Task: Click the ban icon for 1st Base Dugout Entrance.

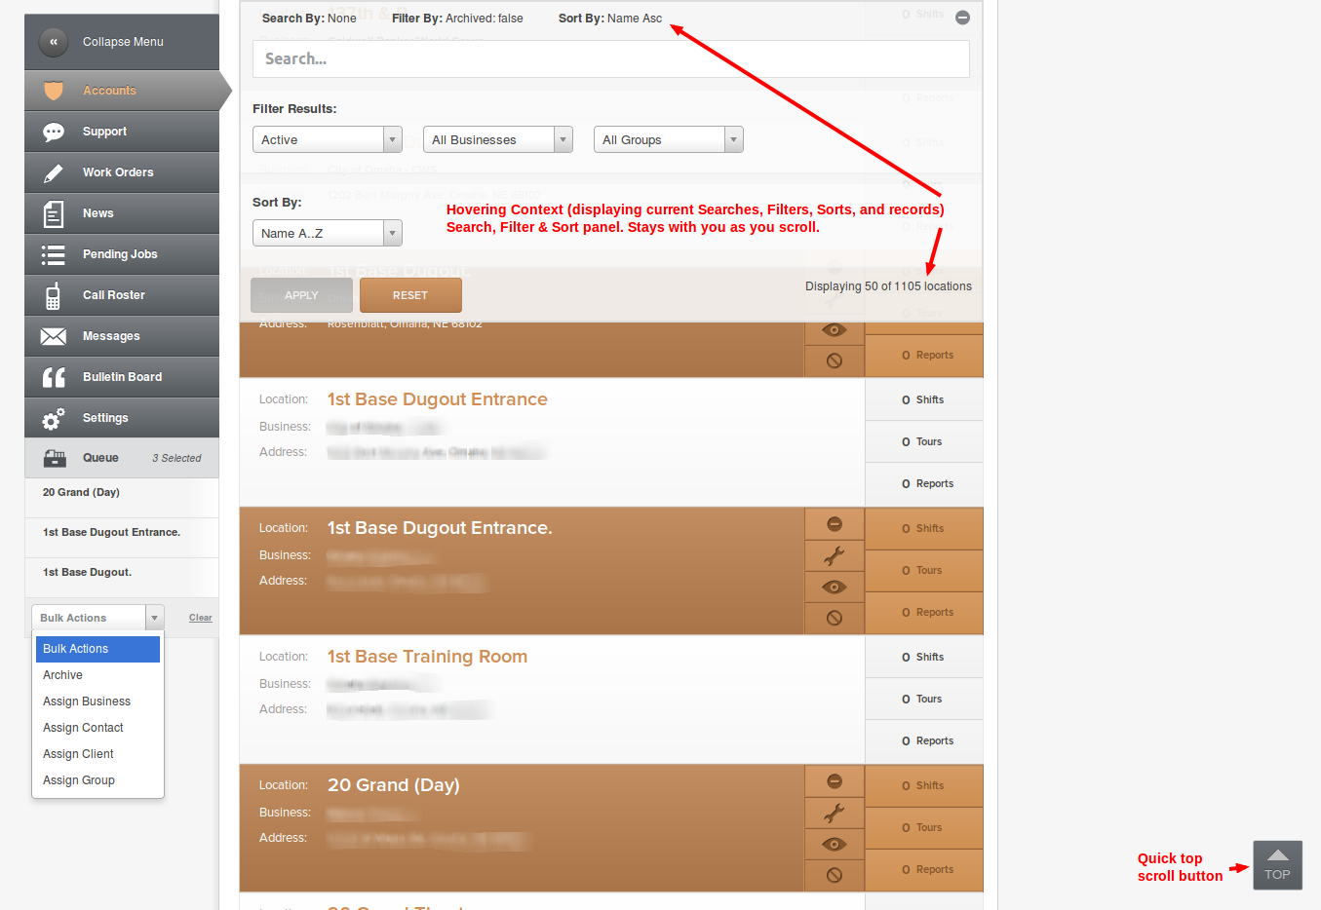Action: point(835,618)
